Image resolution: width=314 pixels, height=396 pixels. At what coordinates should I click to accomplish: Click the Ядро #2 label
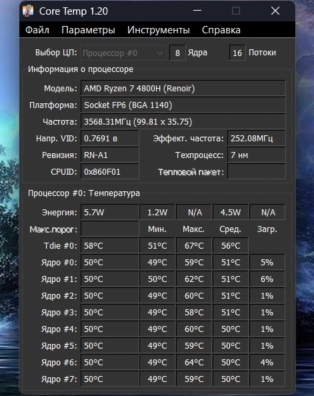pos(59,296)
